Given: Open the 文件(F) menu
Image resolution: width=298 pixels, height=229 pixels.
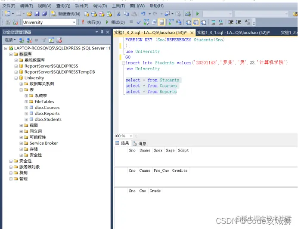Looking at the screenshot, I should [x=9, y=6].
